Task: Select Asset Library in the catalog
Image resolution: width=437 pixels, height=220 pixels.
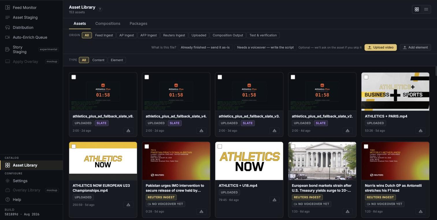Action: (31, 165)
